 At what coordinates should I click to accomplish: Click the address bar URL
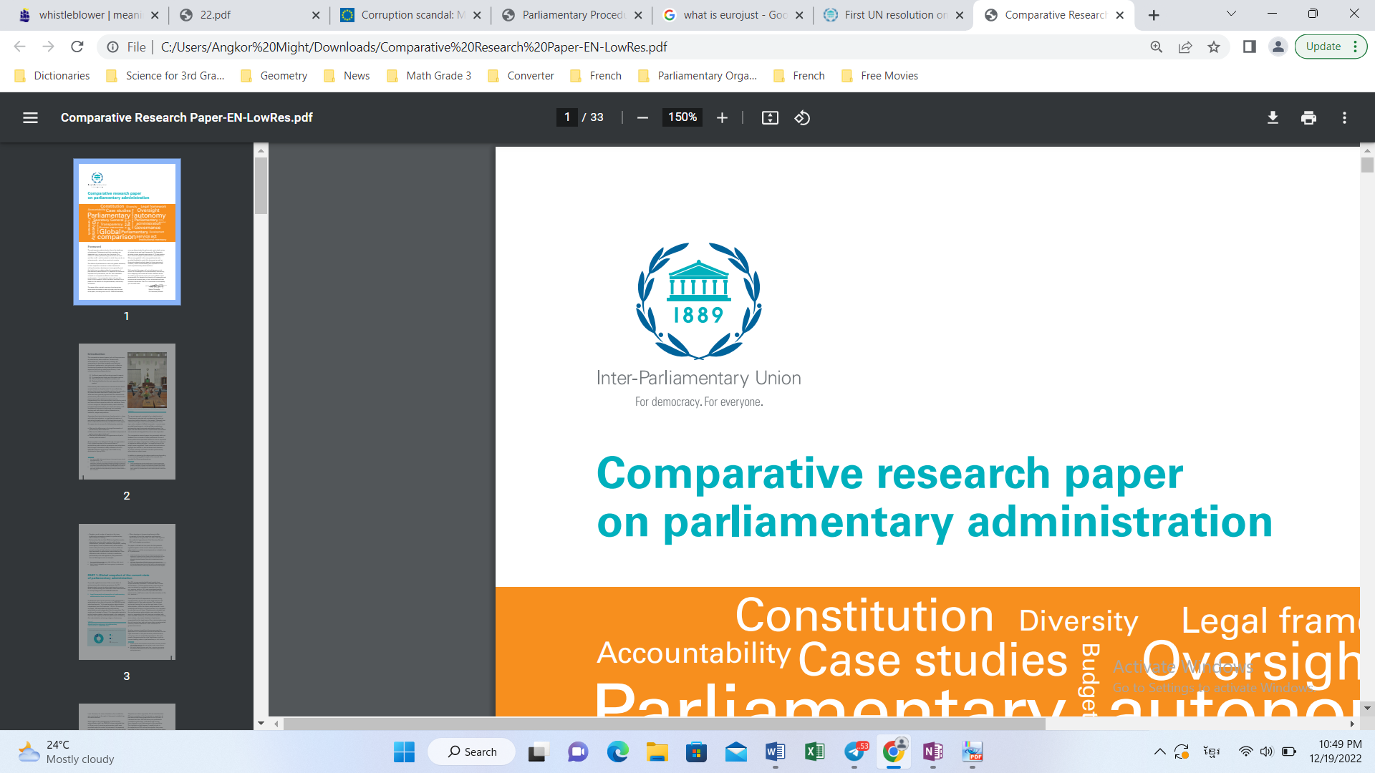click(x=414, y=47)
